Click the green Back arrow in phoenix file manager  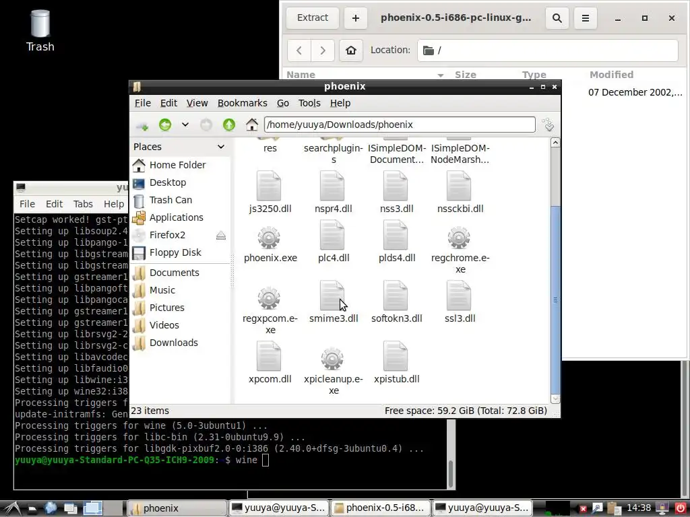pos(165,125)
